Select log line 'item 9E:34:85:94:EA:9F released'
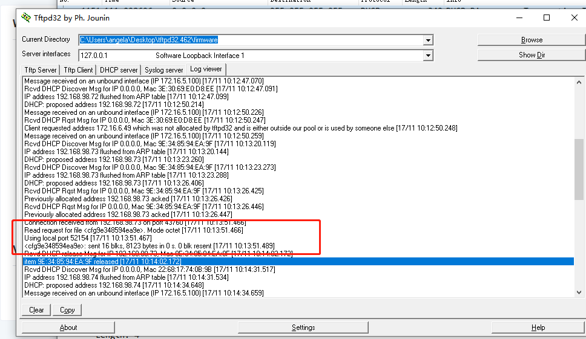The height and width of the screenshot is (339, 586). click(x=298, y=262)
